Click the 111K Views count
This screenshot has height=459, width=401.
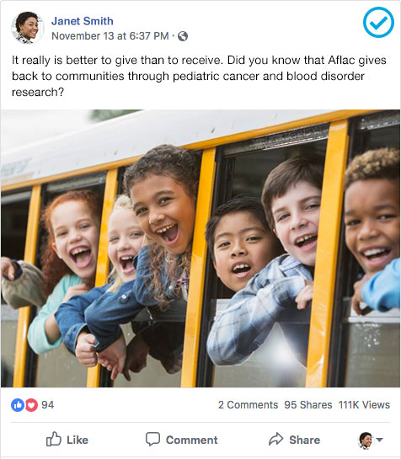coord(364,405)
